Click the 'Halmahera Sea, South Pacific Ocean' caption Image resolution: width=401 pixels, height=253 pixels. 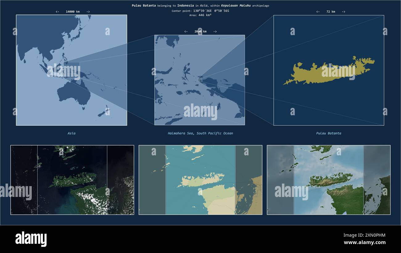pos(200,133)
